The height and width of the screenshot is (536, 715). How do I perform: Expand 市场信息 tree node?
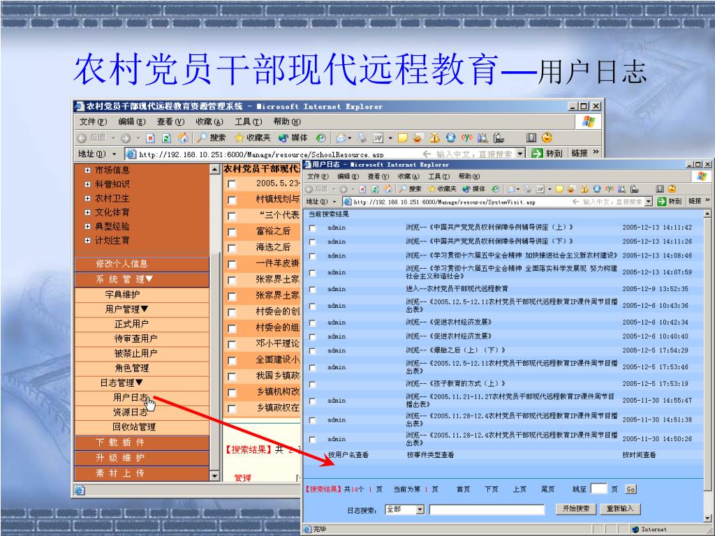point(87,170)
